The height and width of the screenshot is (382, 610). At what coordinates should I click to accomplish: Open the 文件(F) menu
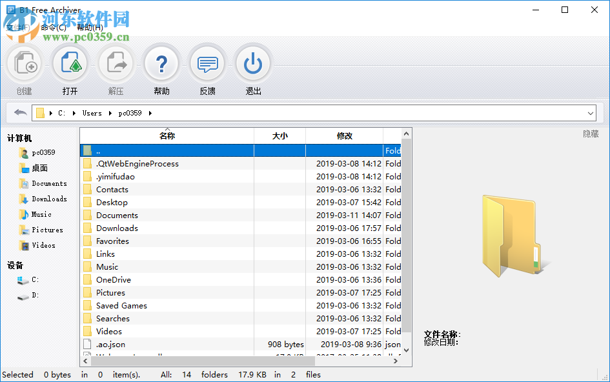17,27
